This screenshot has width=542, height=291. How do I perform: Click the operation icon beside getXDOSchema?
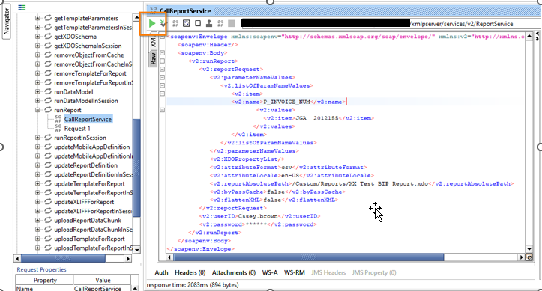pyautogui.click(x=48, y=37)
